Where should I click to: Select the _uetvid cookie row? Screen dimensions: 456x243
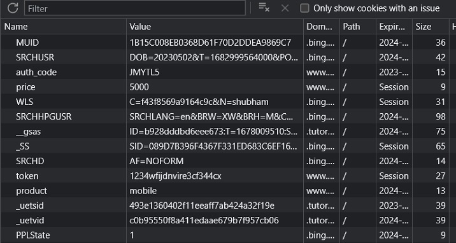[x=228, y=220]
